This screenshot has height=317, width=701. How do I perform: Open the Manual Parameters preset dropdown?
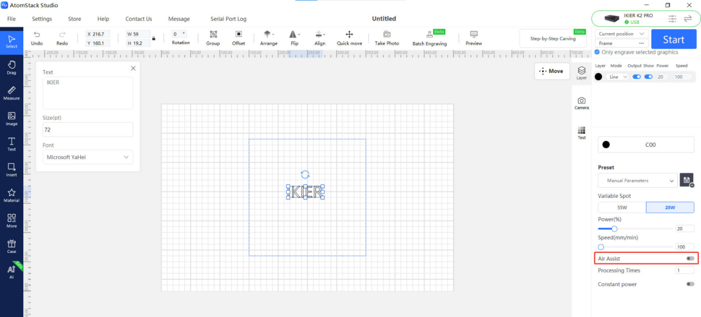(x=637, y=181)
